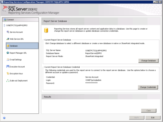Click the masked password value

(91, 83)
